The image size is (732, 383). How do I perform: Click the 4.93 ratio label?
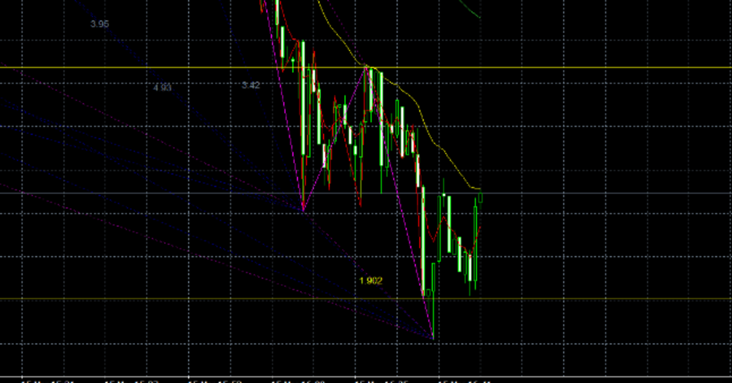162,87
